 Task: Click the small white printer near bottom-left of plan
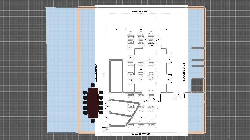104,128
